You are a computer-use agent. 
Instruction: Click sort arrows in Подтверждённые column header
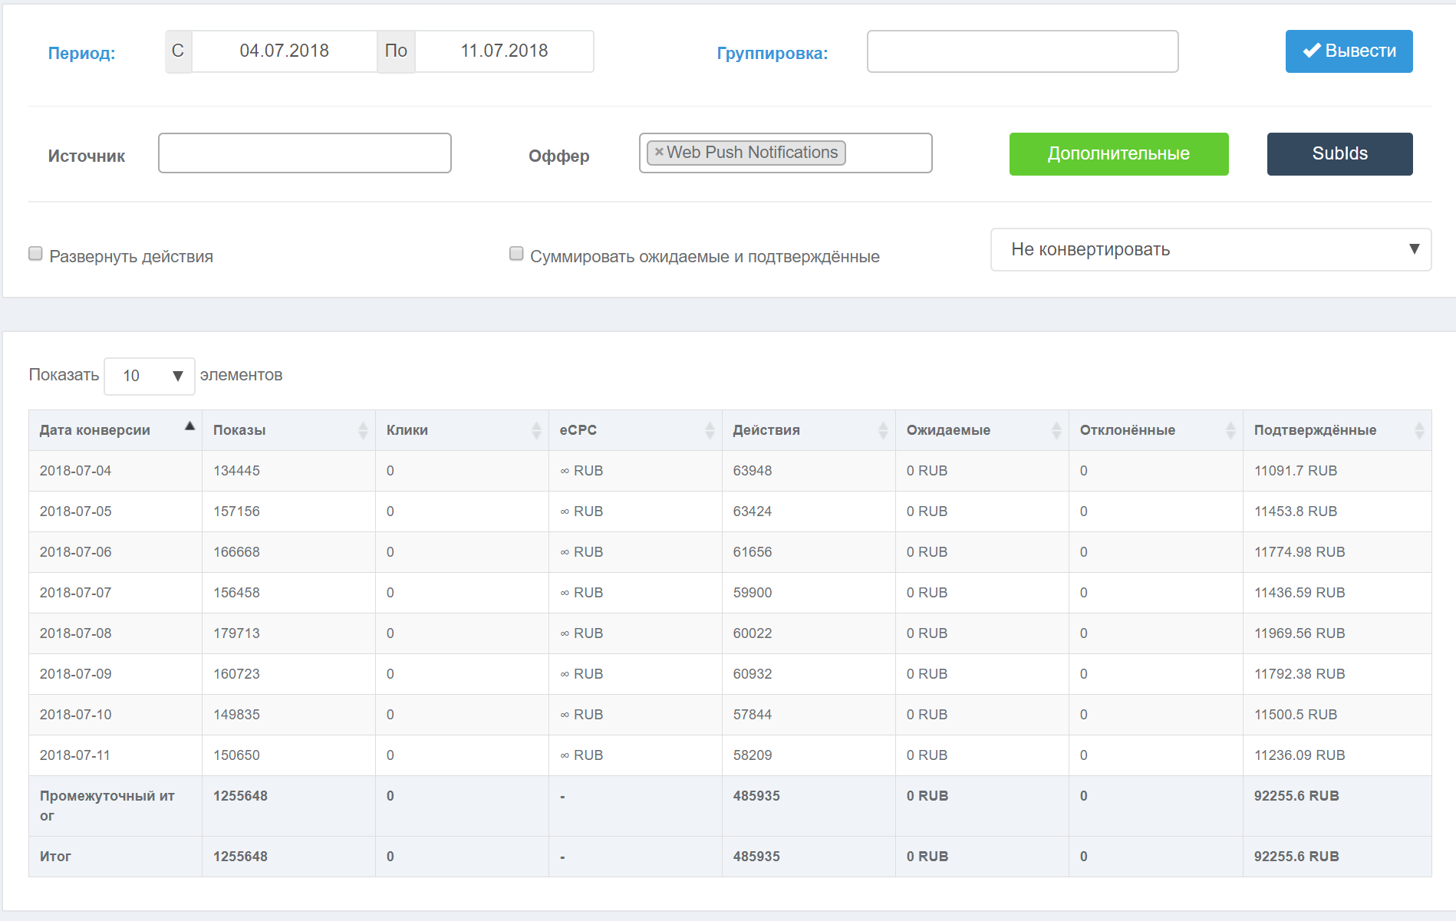click(x=1419, y=430)
